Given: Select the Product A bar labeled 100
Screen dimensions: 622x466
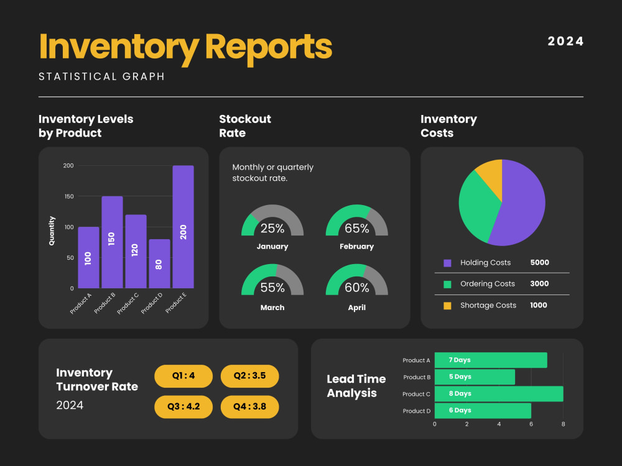Looking at the screenshot, I should (88, 258).
